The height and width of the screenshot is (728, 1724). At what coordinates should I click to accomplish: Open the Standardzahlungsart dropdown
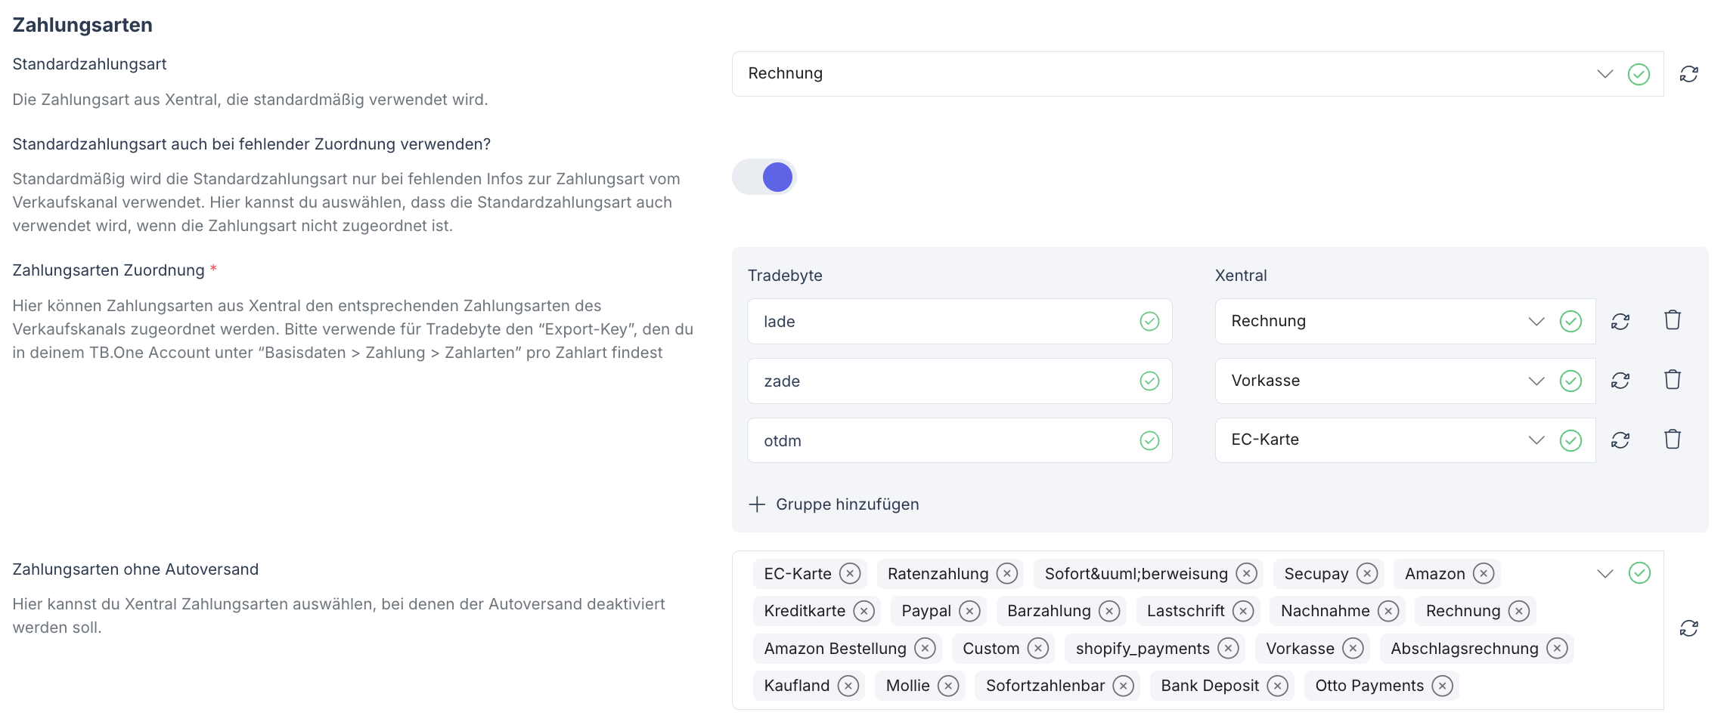[1603, 73]
